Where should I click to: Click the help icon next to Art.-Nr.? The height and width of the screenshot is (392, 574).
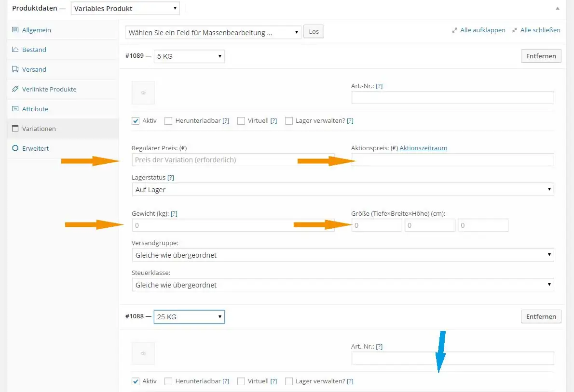379,86
